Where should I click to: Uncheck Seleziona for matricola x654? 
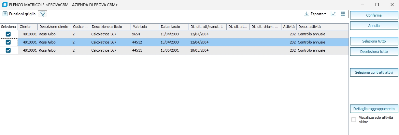8,34
